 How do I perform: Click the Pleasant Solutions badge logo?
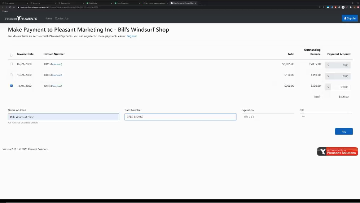point(337,152)
